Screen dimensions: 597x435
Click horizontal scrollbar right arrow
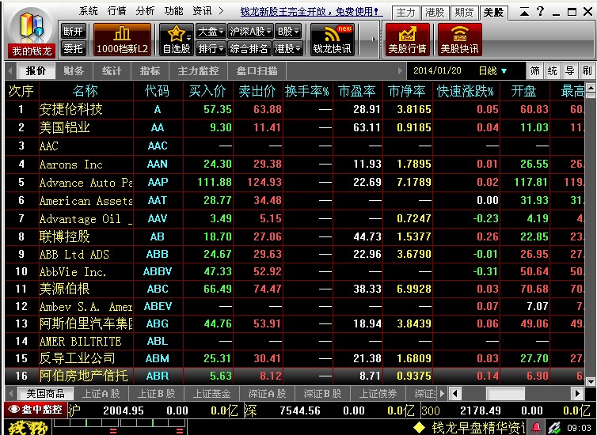(x=578, y=394)
